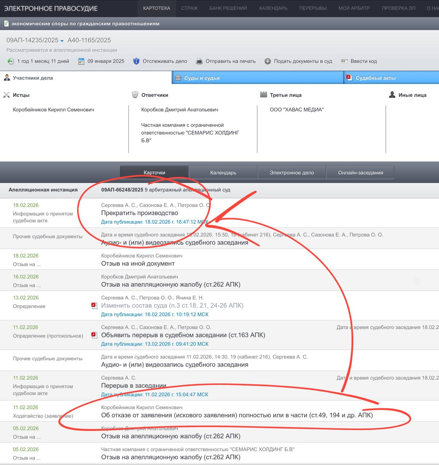
Task: Open the Электронное дело tab
Action: (x=292, y=173)
